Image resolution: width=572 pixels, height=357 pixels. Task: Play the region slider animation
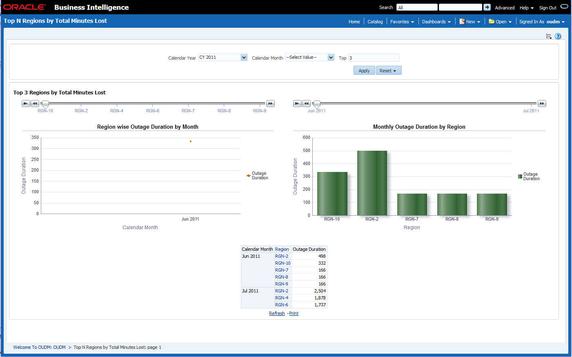point(26,104)
